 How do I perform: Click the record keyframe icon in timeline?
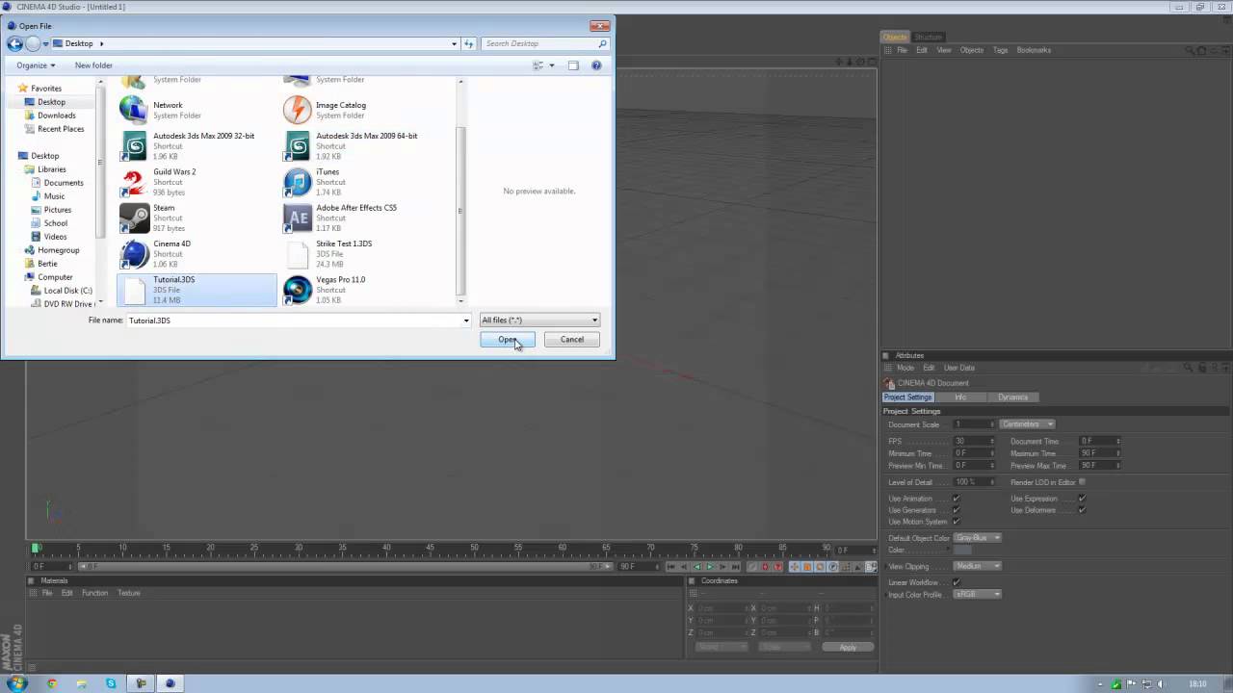pyautogui.click(x=765, y=566)
